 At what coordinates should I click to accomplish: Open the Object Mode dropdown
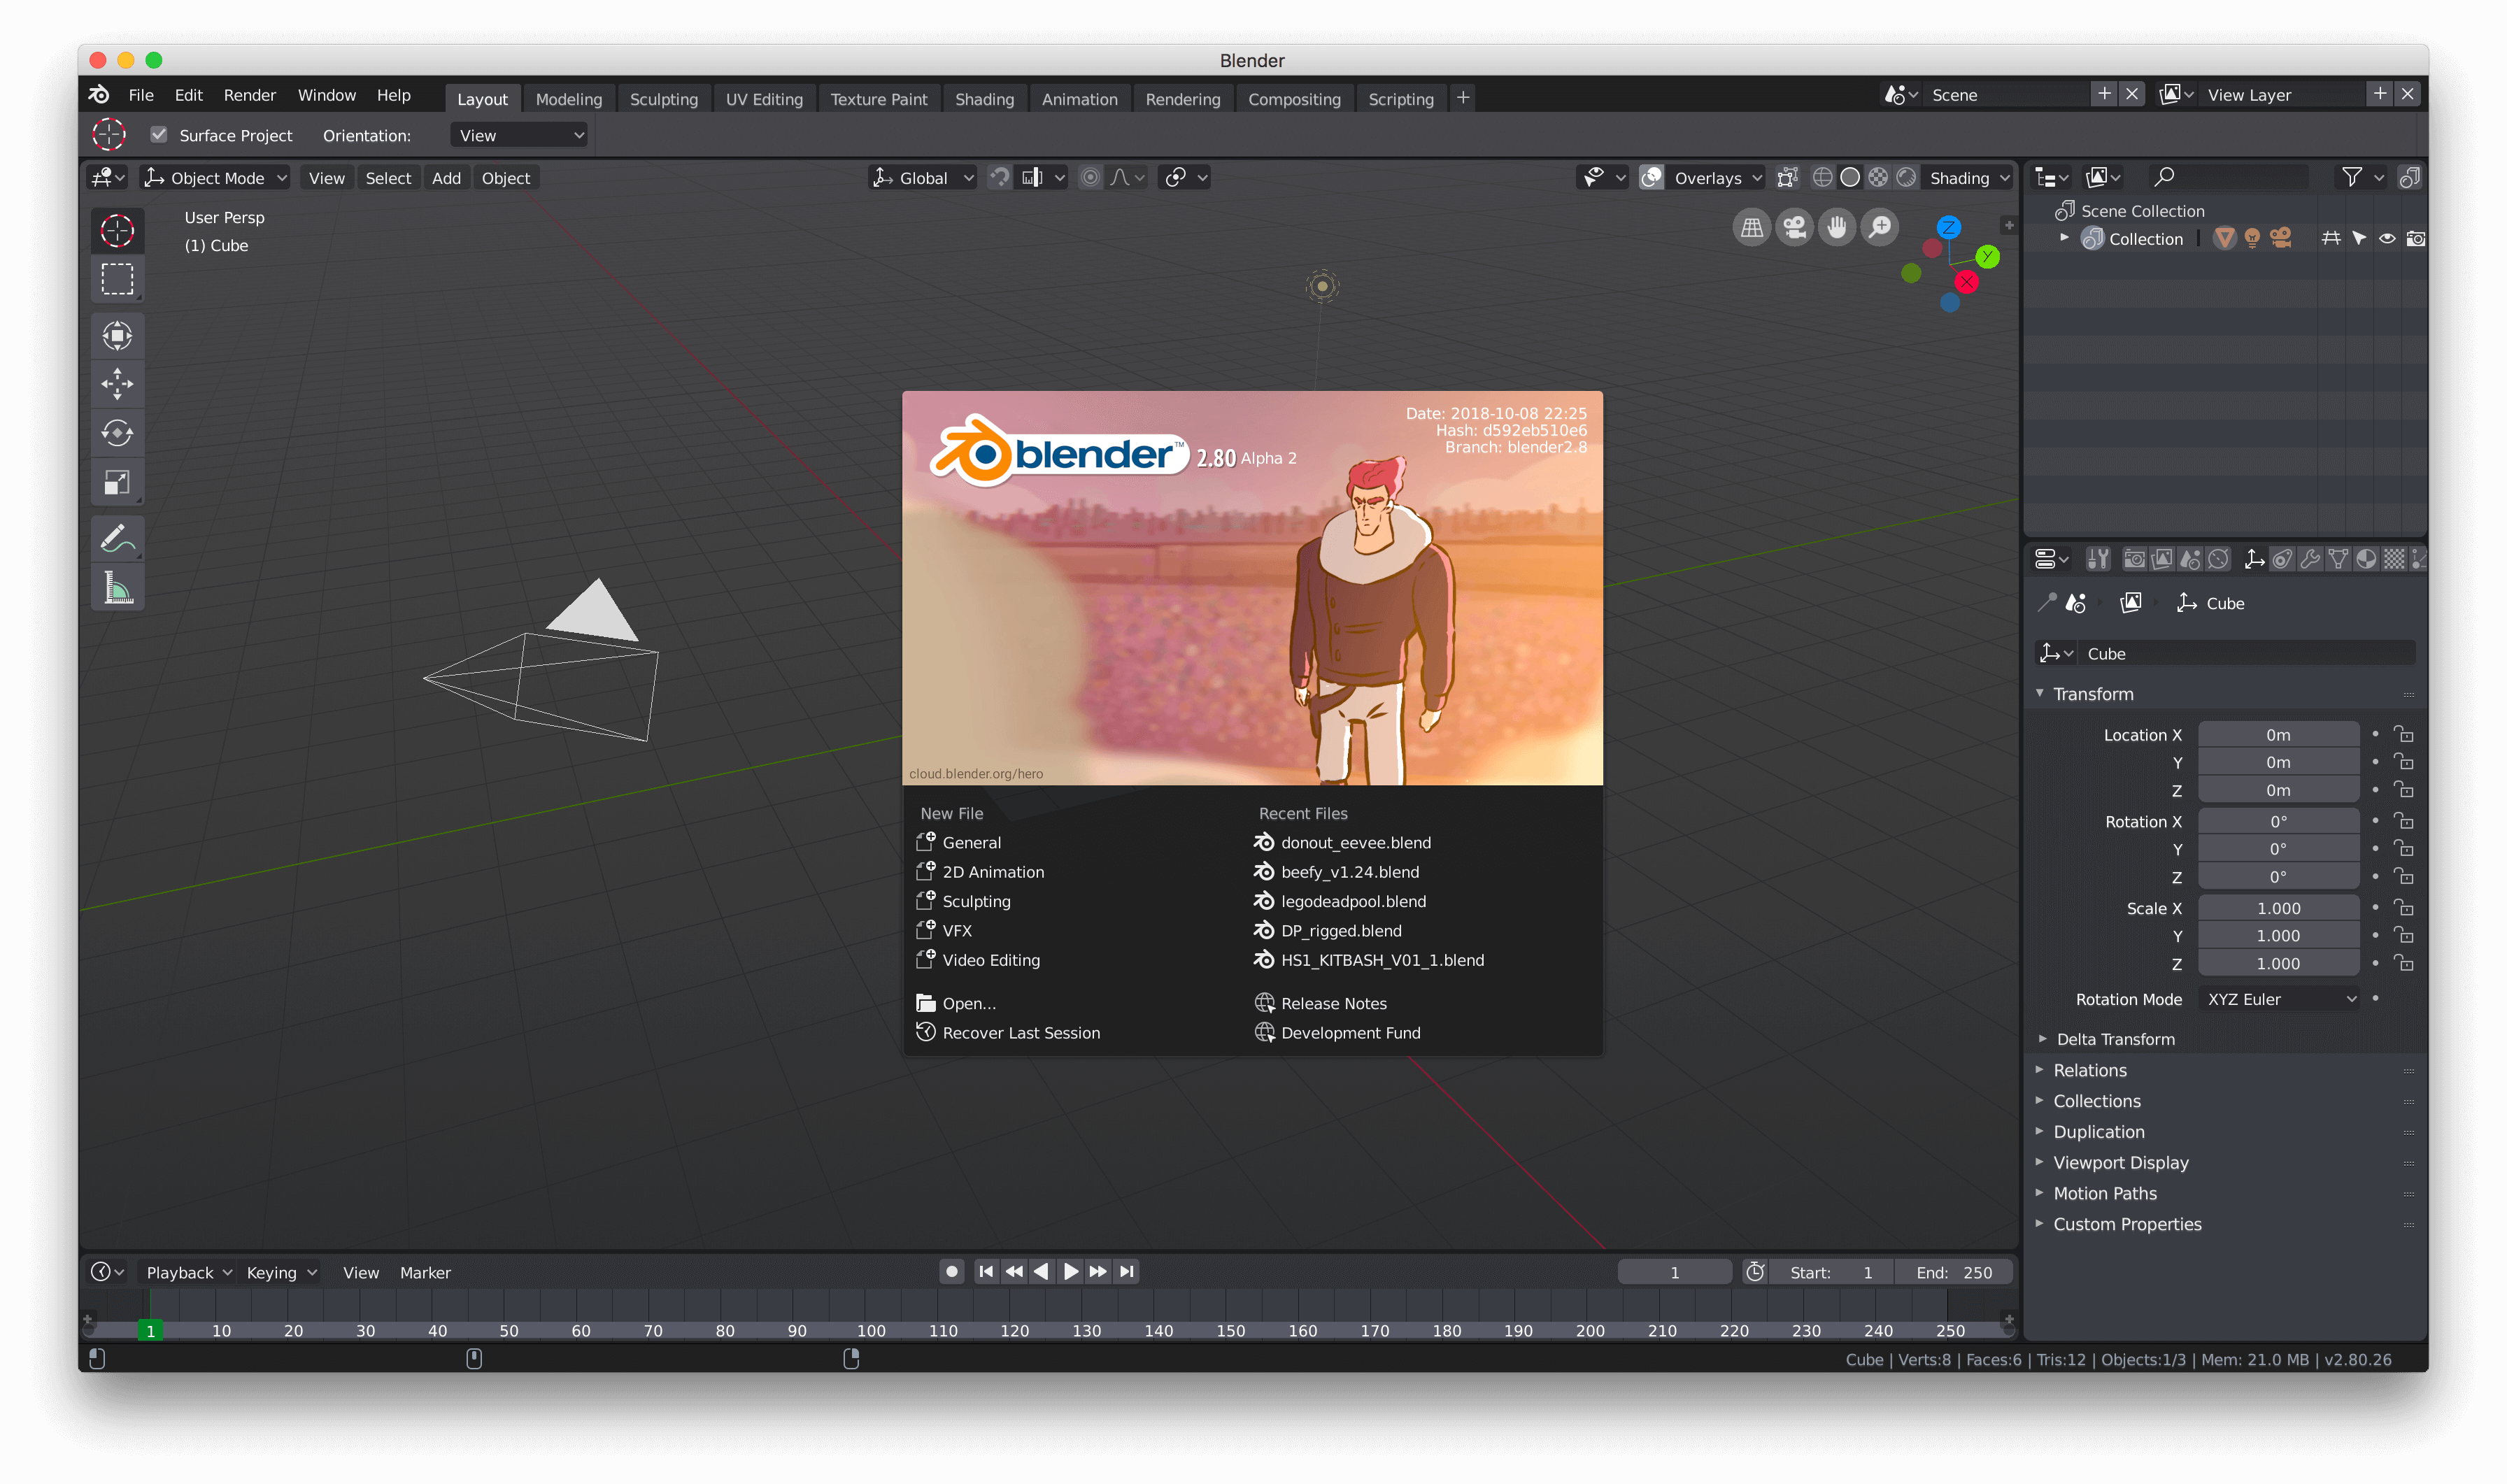215,178
